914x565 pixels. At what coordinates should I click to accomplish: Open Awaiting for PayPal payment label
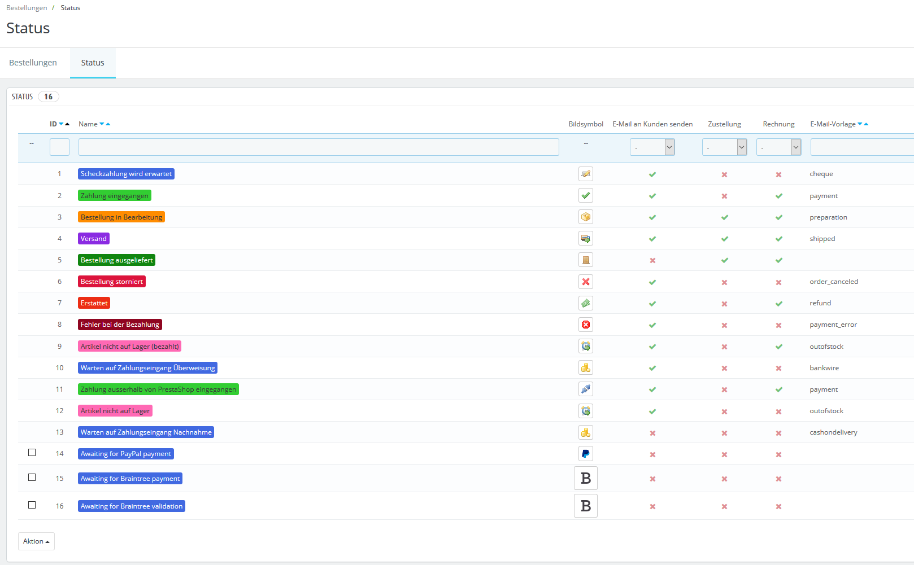coord(126,454)
